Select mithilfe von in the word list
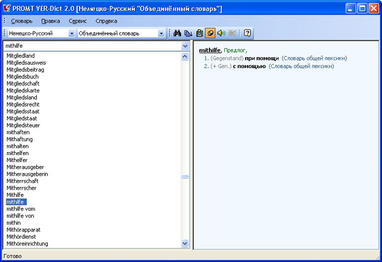382x262 pixels. (20, 216)
